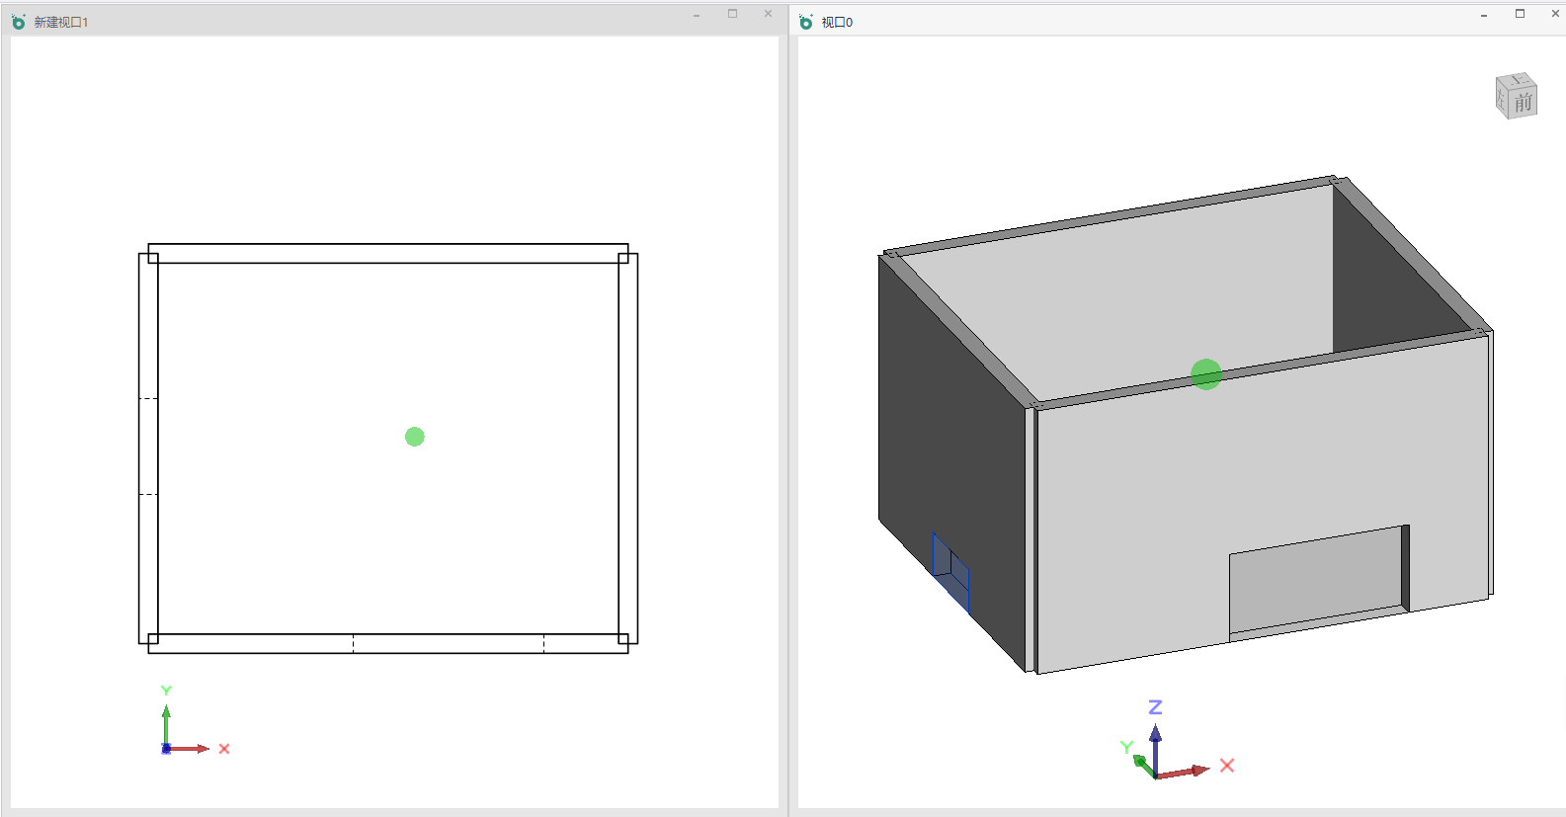Minimize the 新建视口1 viewport window
This screenshot has width=1566, height=817.
coord(697,14)
